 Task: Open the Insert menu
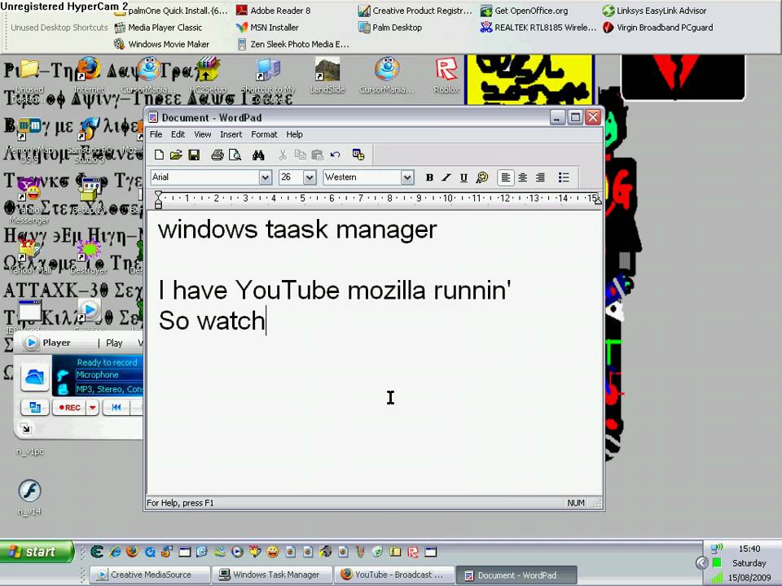(x=231, y=134)
